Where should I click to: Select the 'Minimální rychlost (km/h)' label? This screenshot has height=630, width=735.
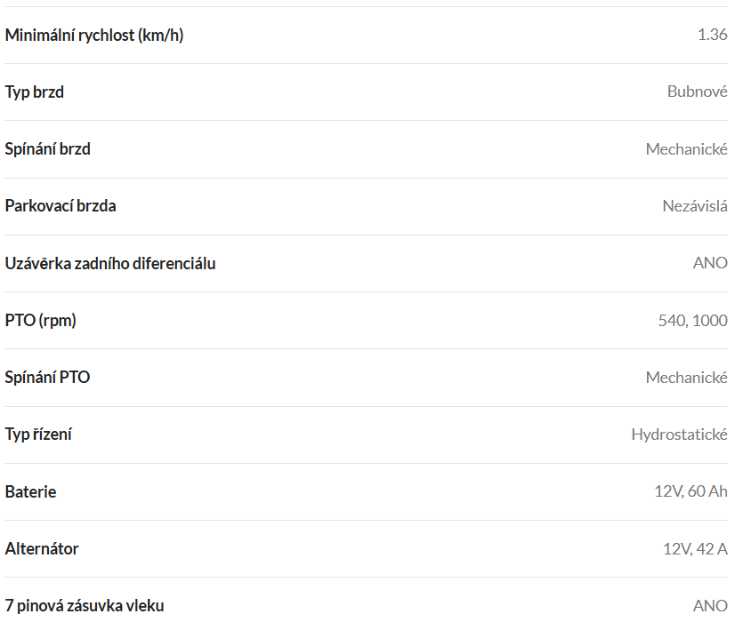coord(94,36)
